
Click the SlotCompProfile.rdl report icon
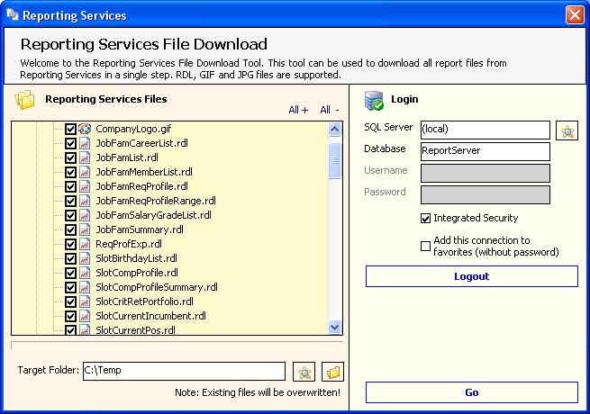(x=85, y=273)
